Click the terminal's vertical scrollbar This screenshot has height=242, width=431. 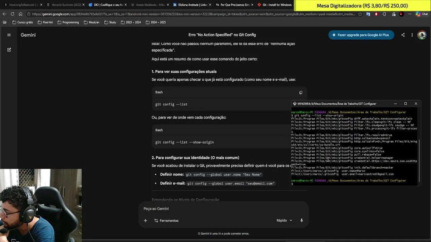point(419,161)
